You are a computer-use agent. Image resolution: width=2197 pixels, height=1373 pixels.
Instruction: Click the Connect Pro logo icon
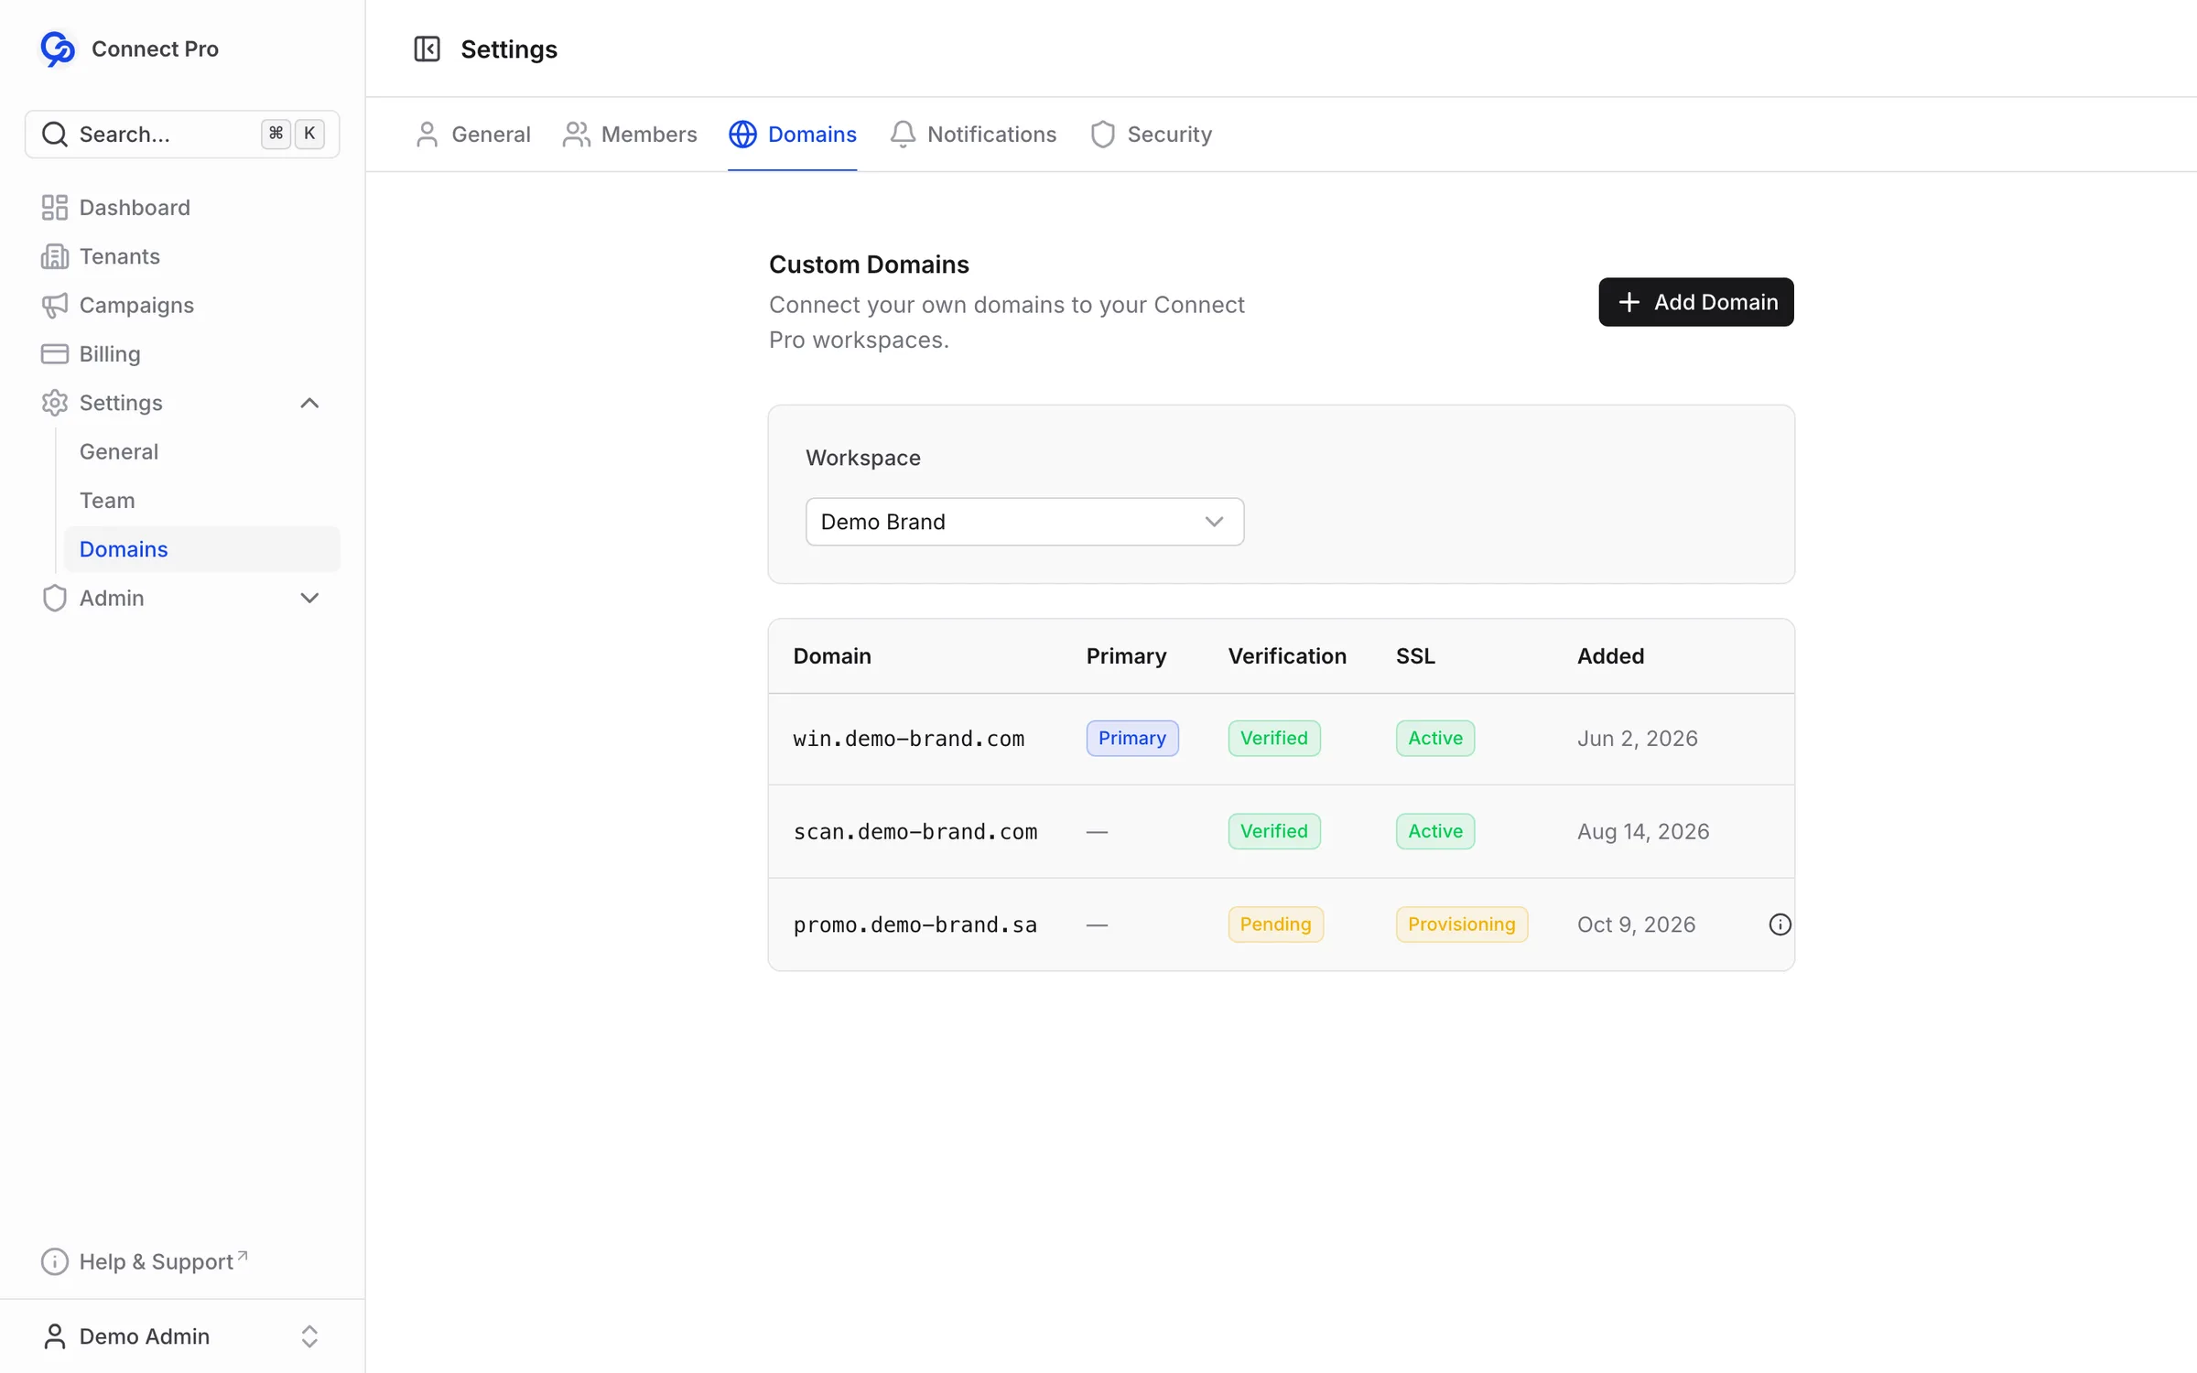[58, 49]
